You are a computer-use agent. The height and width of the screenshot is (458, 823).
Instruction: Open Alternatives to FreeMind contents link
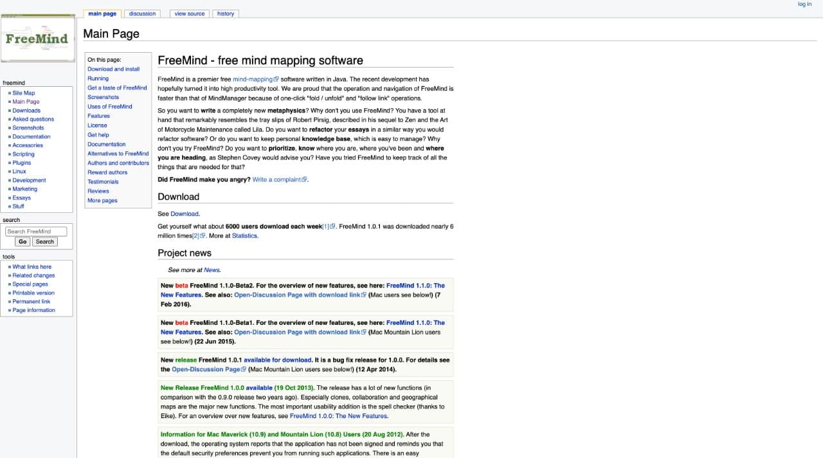pyautogui.click(x=118, y=154)
